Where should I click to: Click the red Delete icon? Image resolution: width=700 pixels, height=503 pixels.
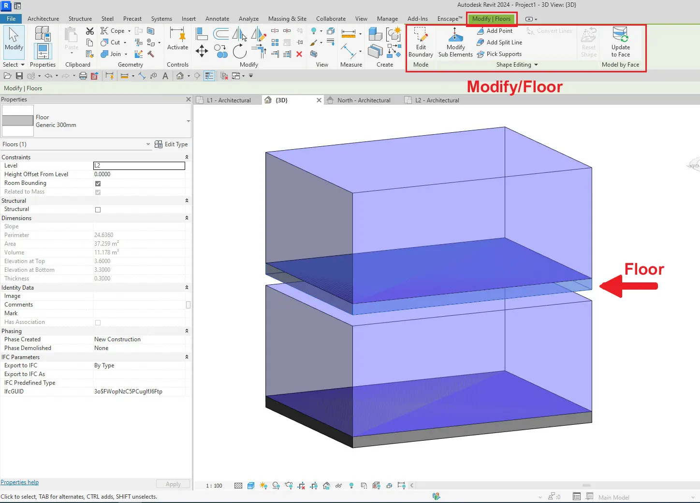click(x=299, y=54)
